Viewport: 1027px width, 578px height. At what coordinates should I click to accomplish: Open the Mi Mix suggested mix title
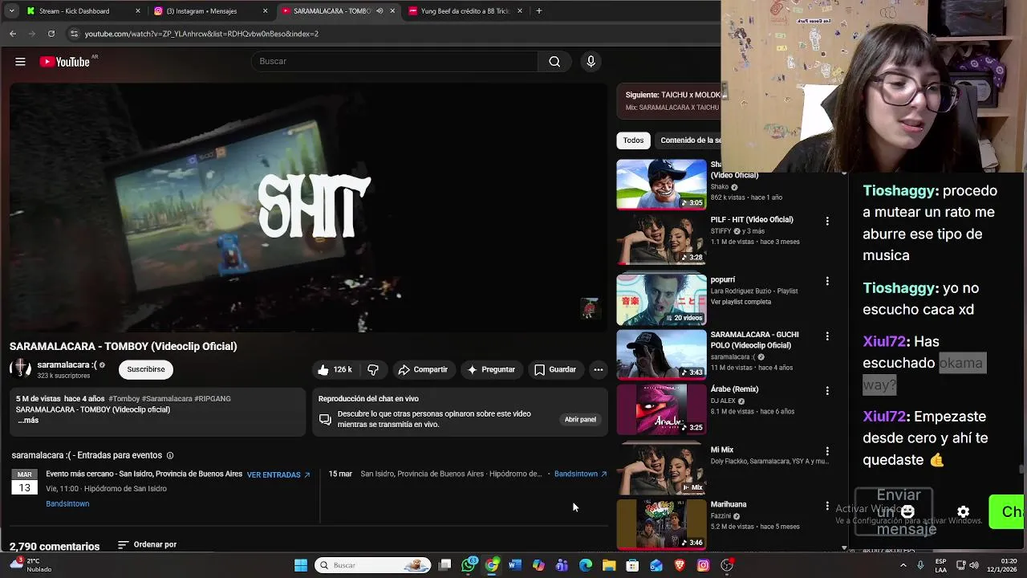pyautogui.click(x=722, y=450)
